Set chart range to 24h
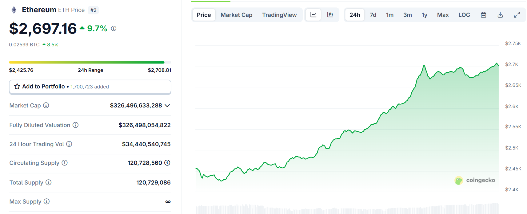Image resolution: width=527 pixels, height=214 pixels. click(x=355, y=15)
